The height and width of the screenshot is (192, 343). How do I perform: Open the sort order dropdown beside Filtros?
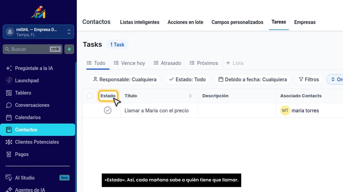(x=335, y=80)
